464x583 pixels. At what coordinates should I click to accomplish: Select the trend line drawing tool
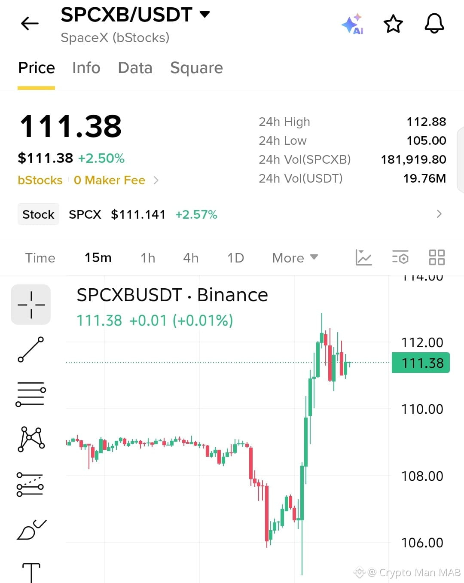point(31,349)
